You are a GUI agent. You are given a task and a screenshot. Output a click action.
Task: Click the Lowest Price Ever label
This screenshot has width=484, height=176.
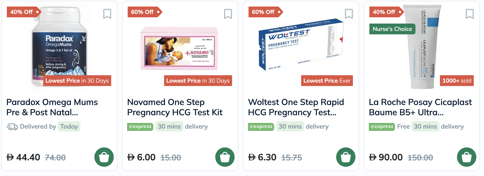pyautogui.click(x=327, y=81)
